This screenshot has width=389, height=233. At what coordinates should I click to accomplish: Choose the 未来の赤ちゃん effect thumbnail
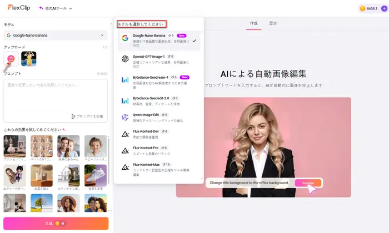[x=68, y=146]
